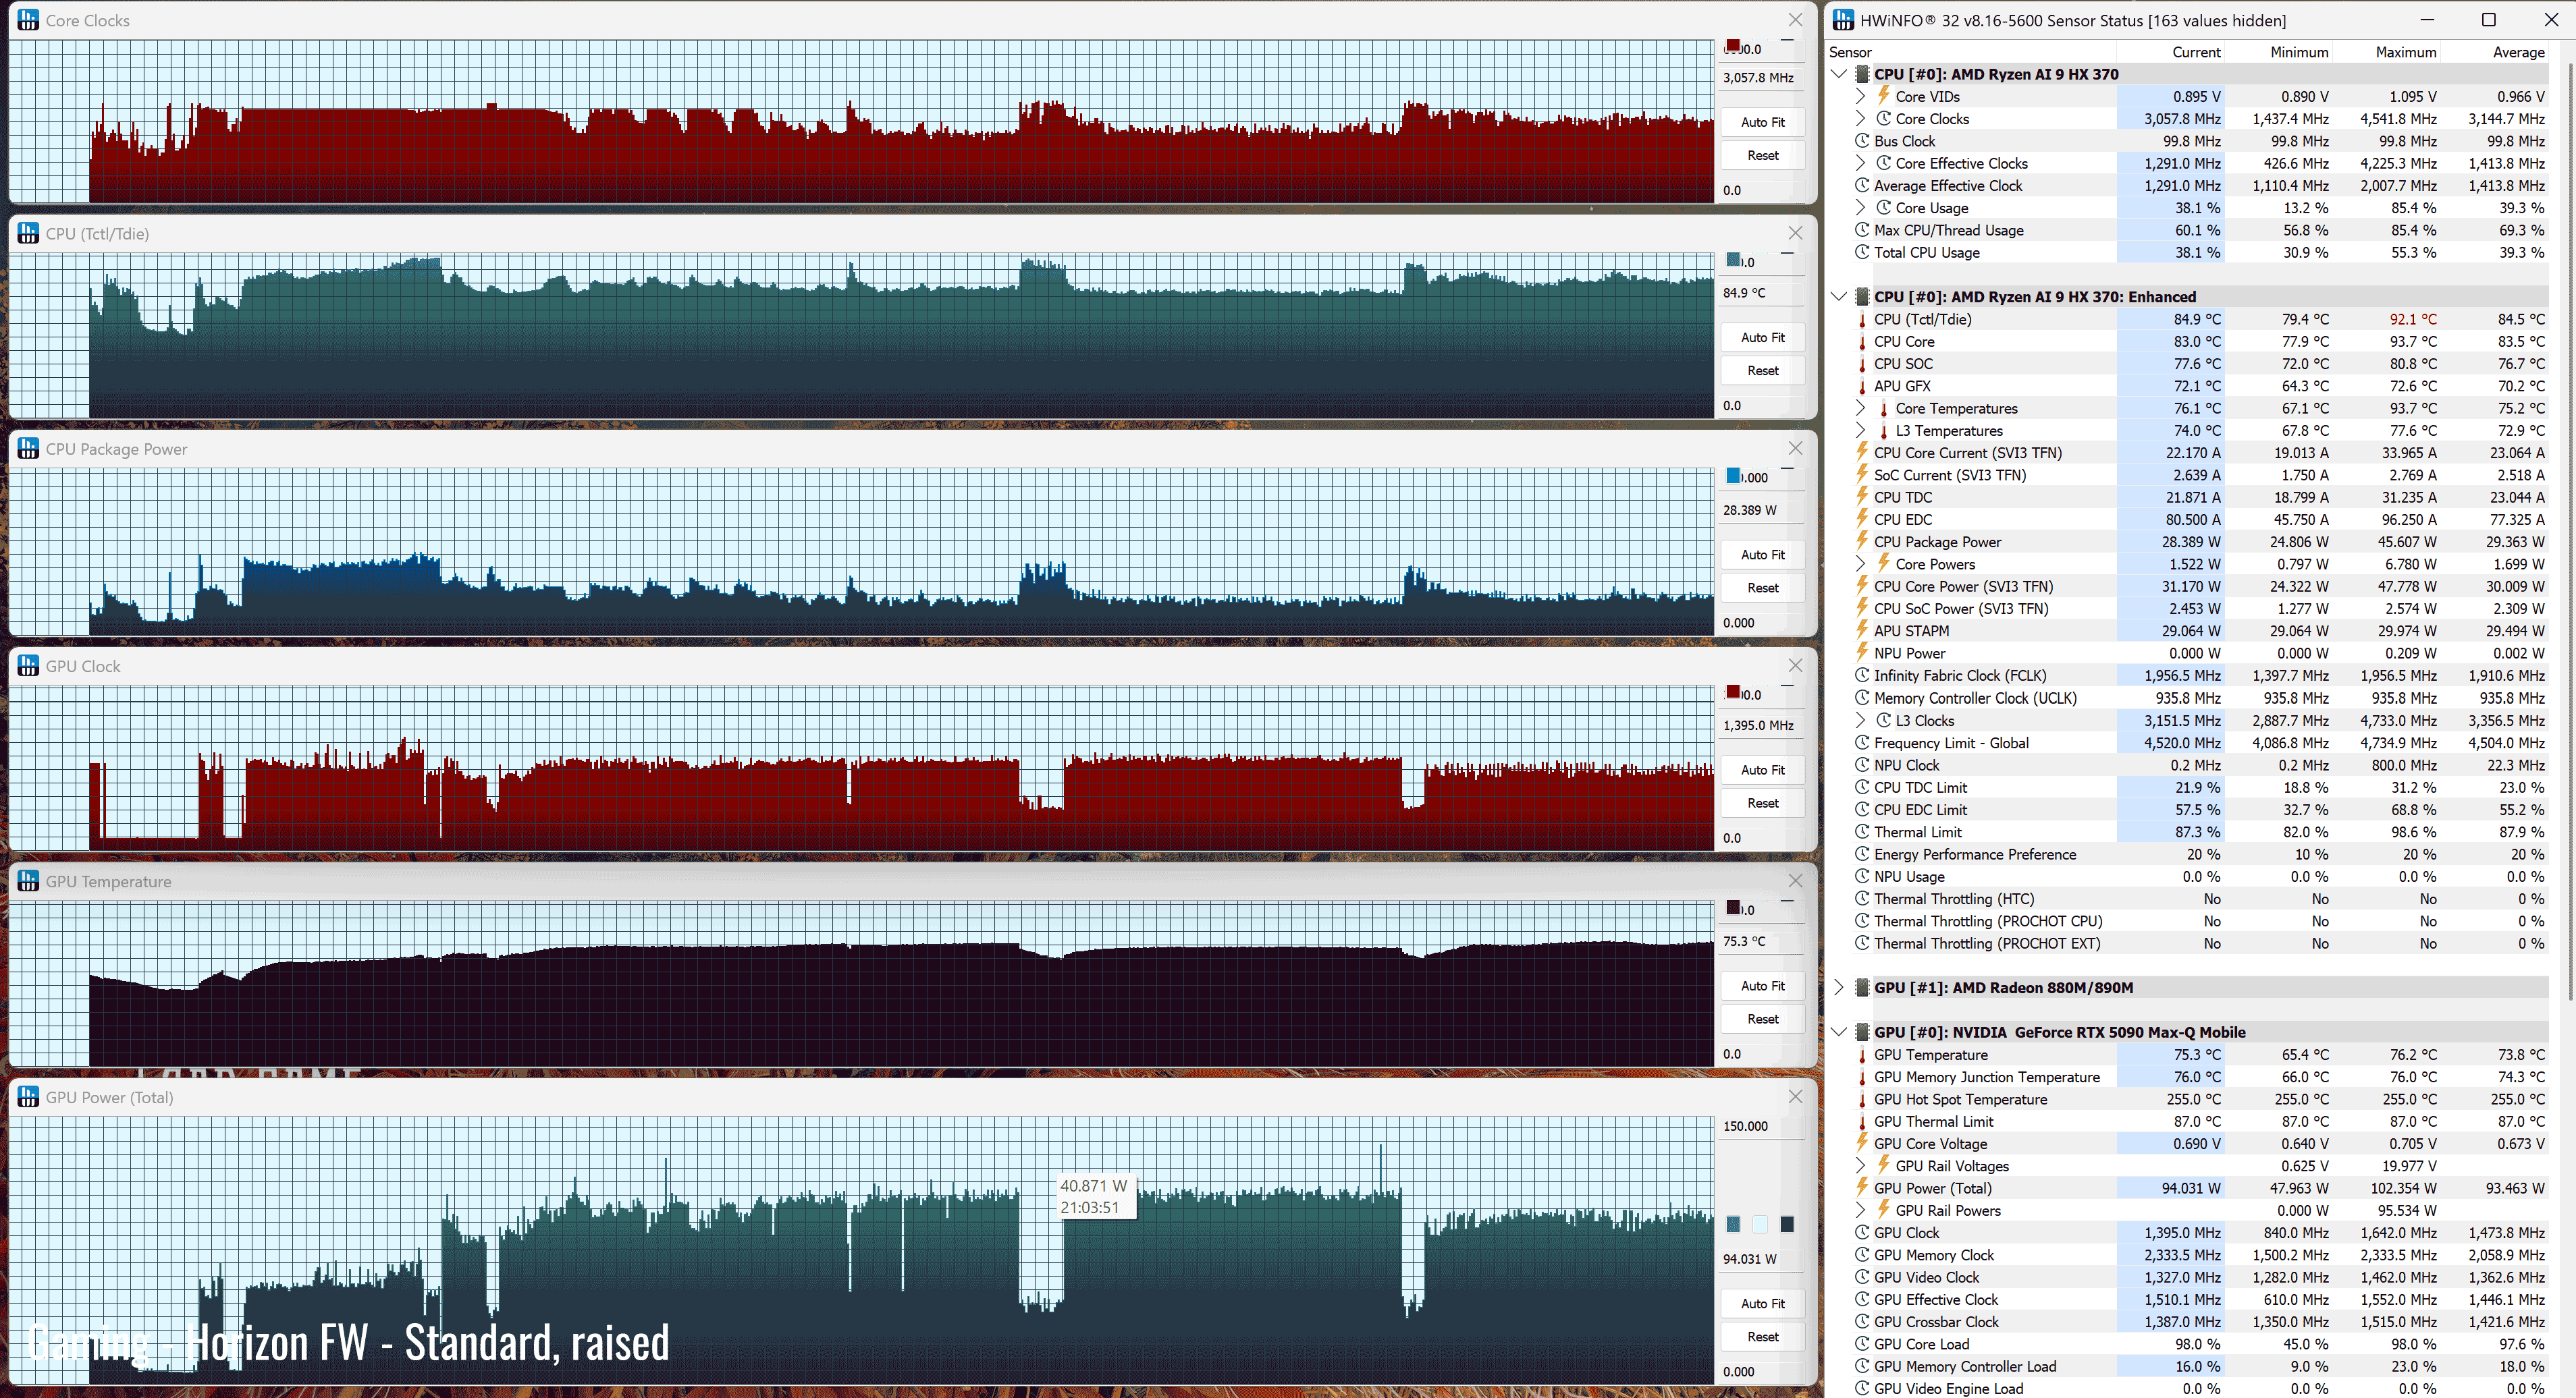
Task: Click the chip icon beside NVIDIA GeForce RTX 5090 header
Action: [x=1862, y=1032]
